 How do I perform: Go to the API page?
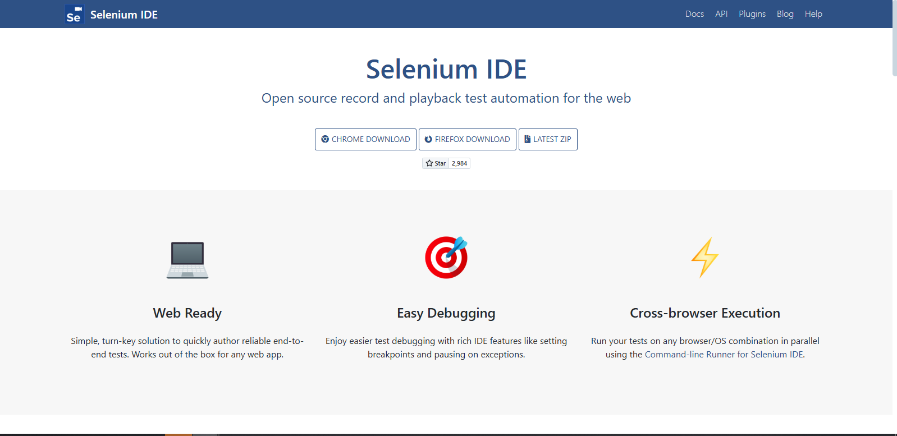click(x=721, y=14)
